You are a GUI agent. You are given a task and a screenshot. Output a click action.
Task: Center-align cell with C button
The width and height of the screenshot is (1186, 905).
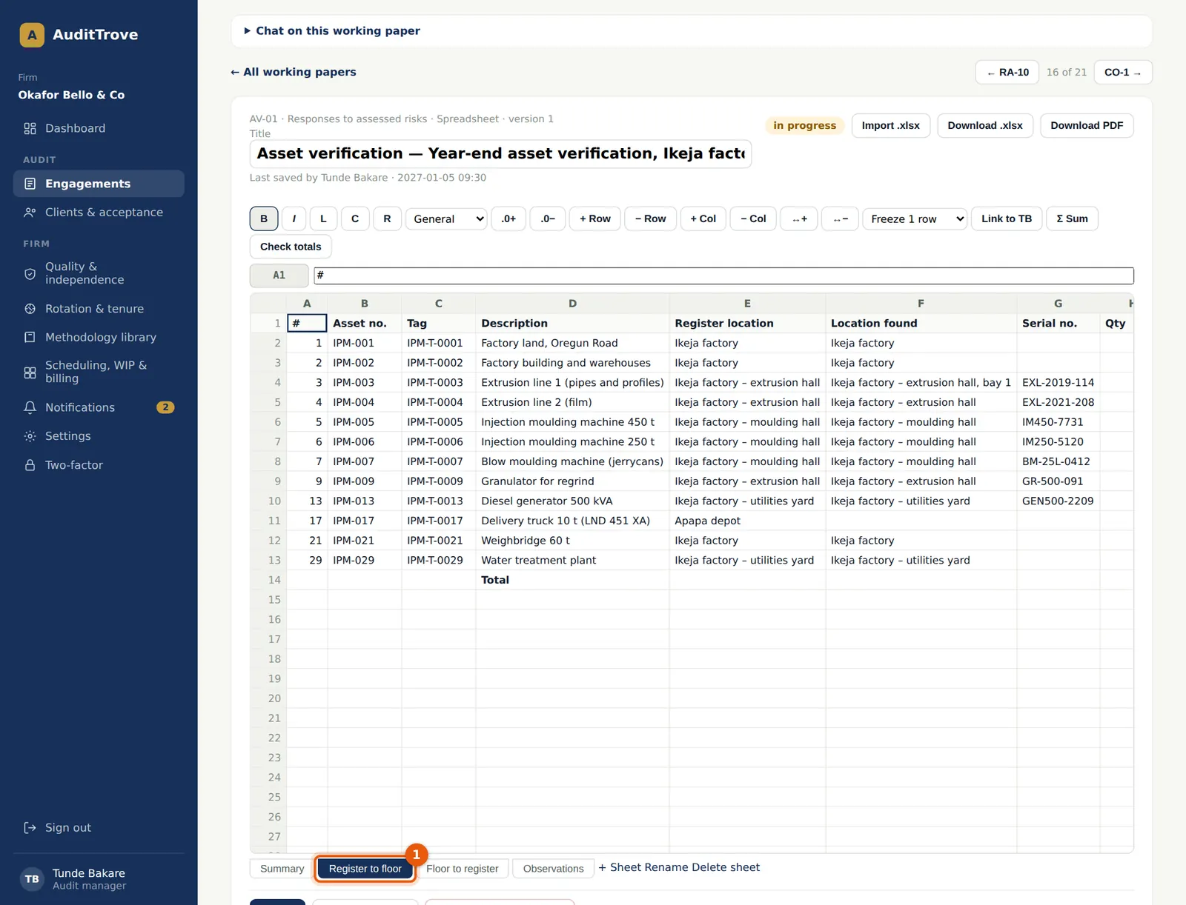click(355, 218)
